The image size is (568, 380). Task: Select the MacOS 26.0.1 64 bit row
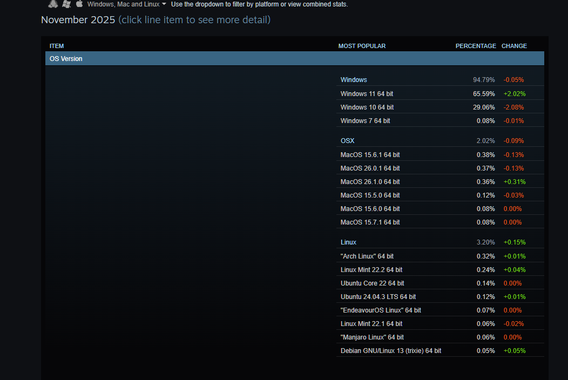pos(439,168)
